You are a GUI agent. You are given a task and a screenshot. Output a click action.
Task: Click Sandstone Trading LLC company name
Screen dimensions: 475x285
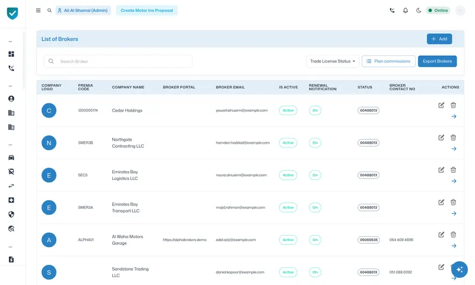(130, 273)
